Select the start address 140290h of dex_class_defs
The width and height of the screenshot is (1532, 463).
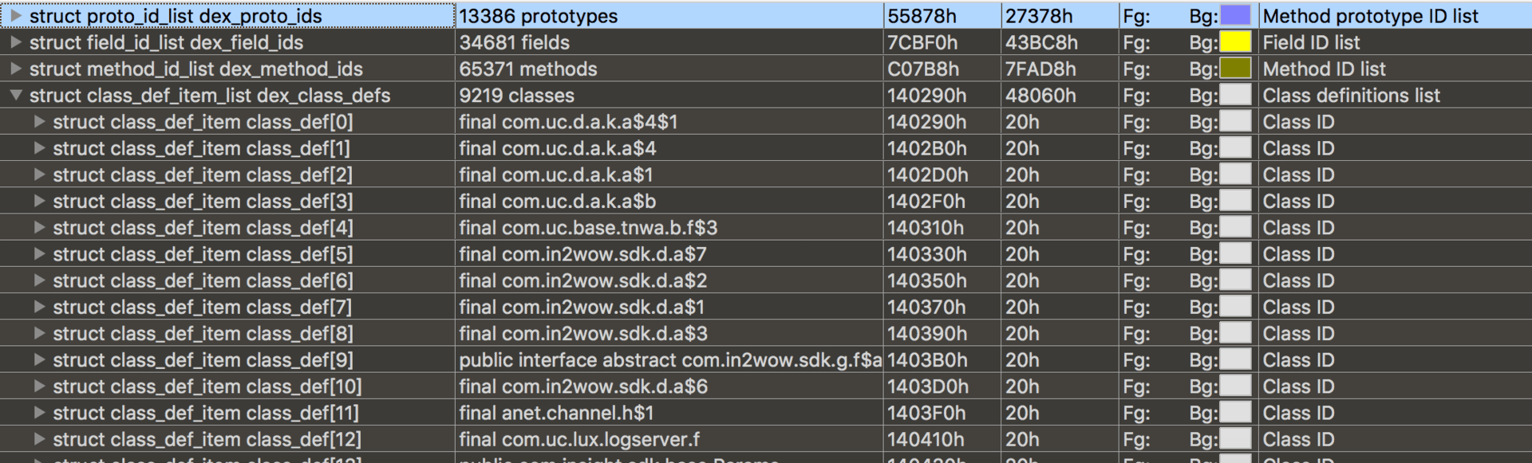(x=927, y=96)
